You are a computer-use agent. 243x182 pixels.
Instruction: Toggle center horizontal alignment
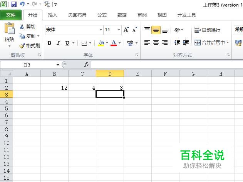coord(156,42)
